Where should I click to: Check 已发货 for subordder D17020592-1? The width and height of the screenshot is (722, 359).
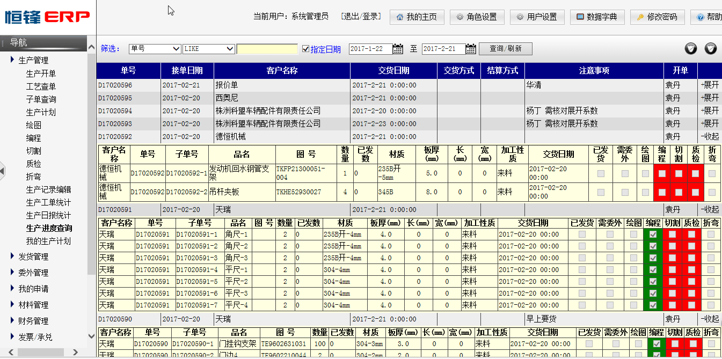(x=601, y=173)
